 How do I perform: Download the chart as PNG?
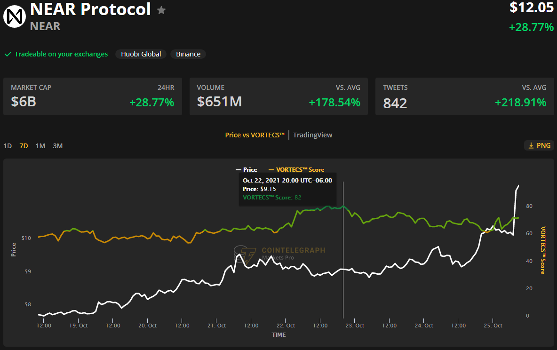click(539, 145)
